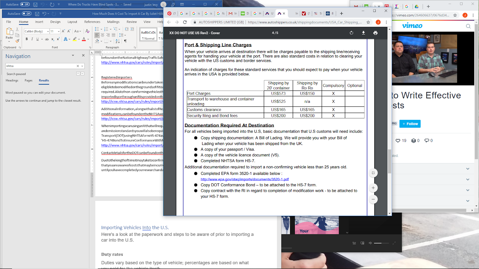Viewport: 479px width, 269px height.
Task: Bookmark the Autoshippers page with the star
Action: coord(368,22)
